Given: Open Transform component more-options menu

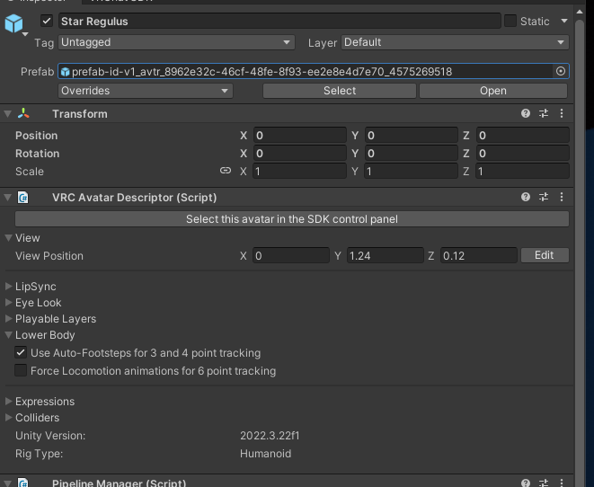Looking at the screenshot, I should pyautogui.click(x=562, y=113).
